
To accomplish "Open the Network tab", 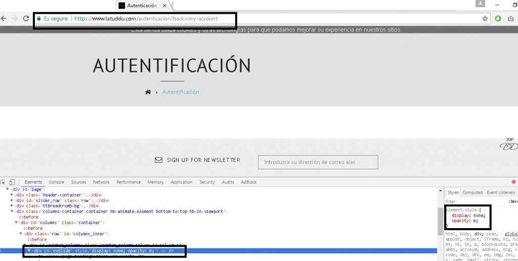I will tap(101, 182).
